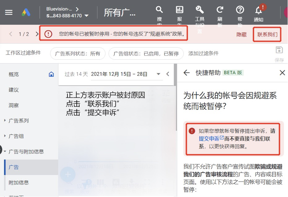
Task: Expand the Bluevision account breadcrumb chevron
Action: click(x=77, y=9)
